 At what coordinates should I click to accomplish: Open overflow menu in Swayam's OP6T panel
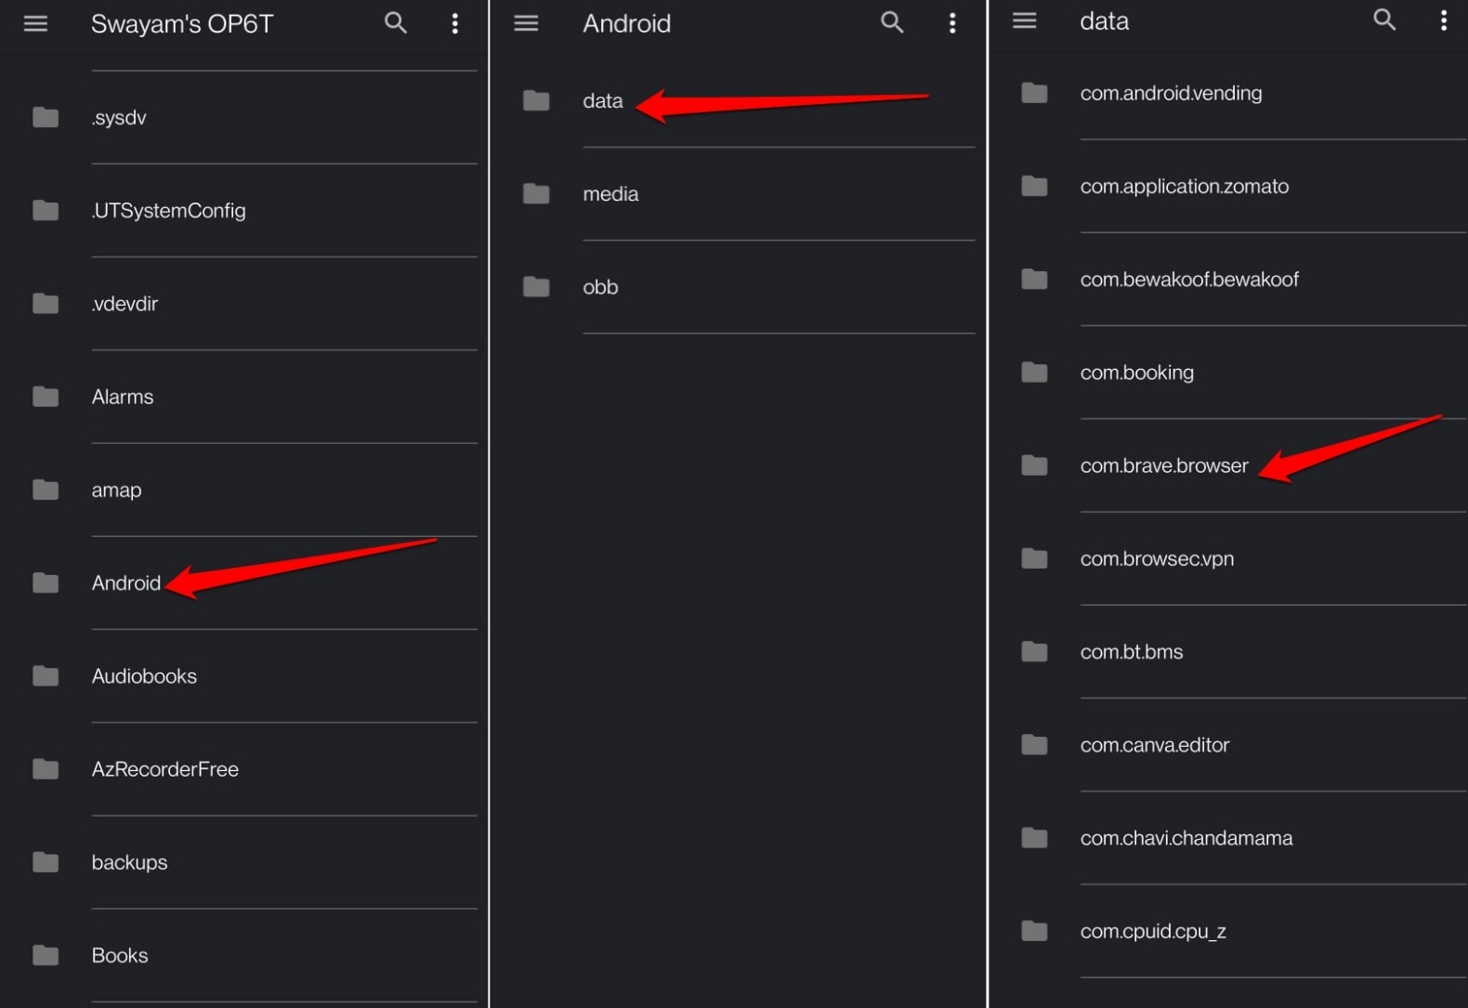pyautogui.click(x=454, y=23)
